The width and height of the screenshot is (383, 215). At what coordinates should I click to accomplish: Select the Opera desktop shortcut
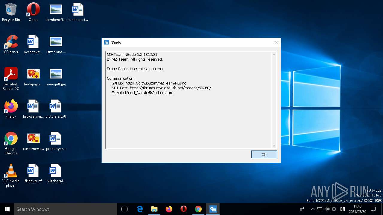pos(33,13)
